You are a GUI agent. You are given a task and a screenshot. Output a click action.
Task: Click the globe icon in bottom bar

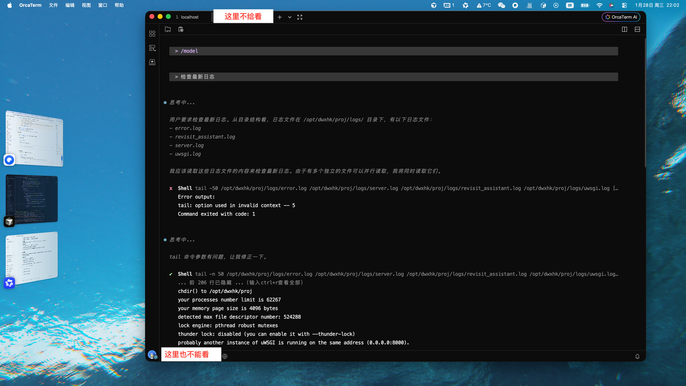(x=225, y=356)
